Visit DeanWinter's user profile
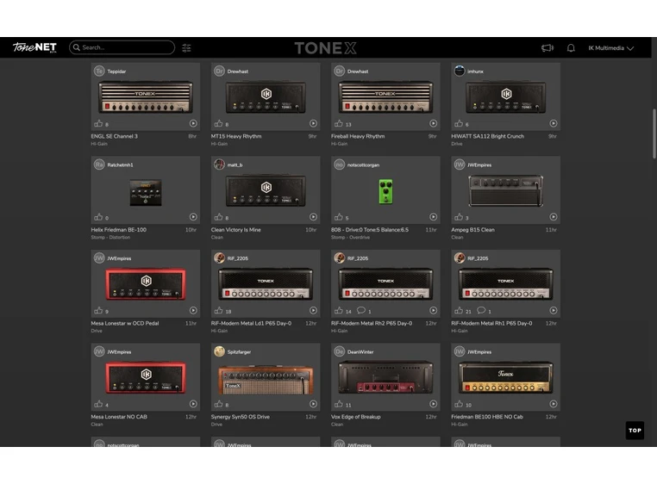Screen dimensions: 657x484 coord(360,351)
